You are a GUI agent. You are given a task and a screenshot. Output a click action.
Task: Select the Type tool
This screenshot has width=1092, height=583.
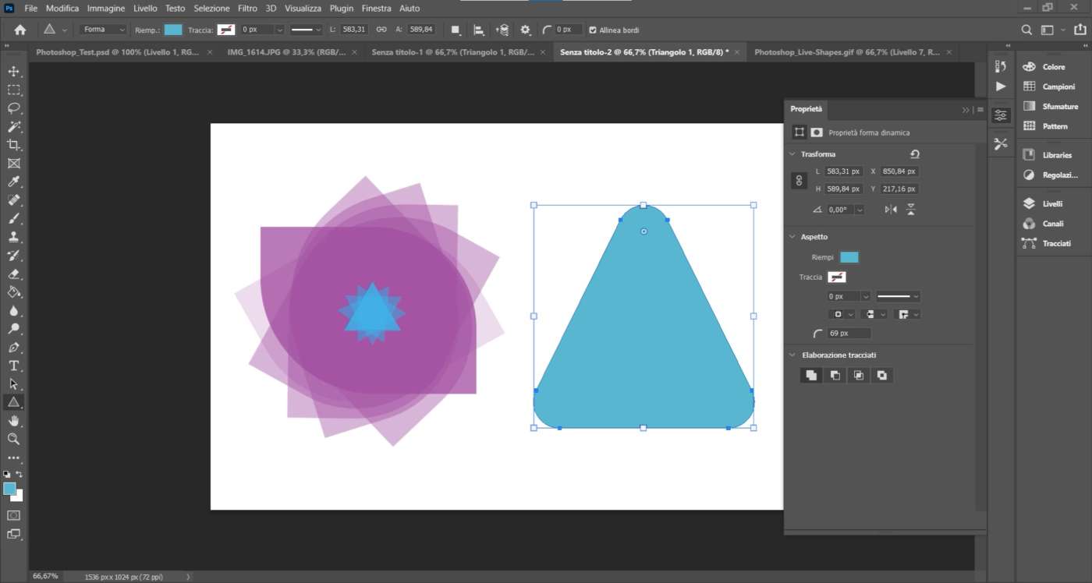[13, 366]
